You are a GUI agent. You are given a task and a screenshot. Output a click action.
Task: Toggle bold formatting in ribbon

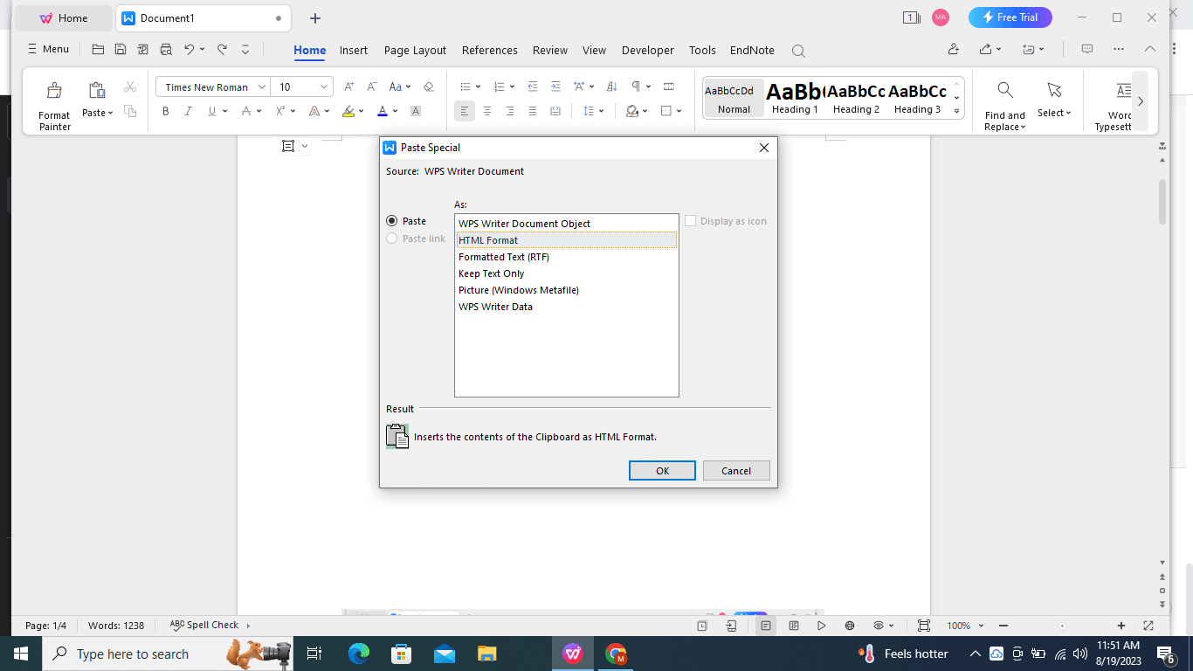(166, 111)
